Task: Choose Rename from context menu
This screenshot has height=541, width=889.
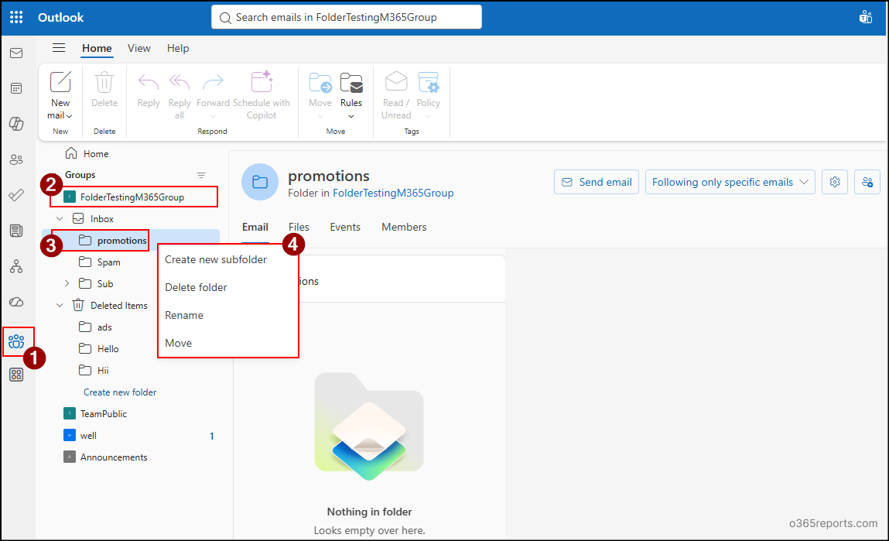Action: [228, 315]
